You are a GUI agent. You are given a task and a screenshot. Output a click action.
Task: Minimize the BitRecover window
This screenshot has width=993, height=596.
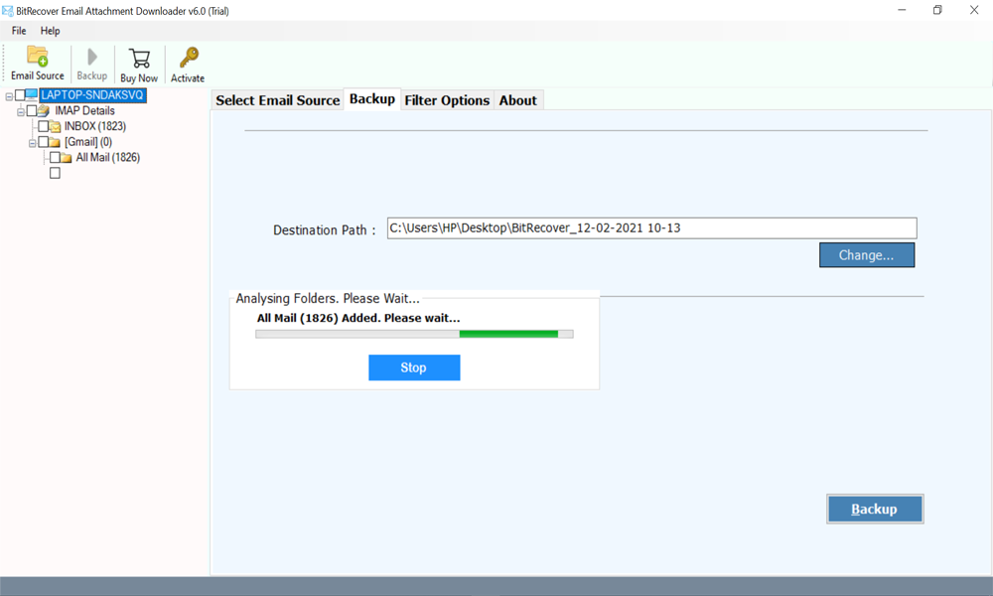[902, 10]
